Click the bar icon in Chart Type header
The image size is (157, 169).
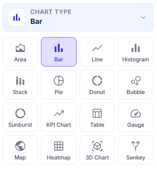click(16, 18)
